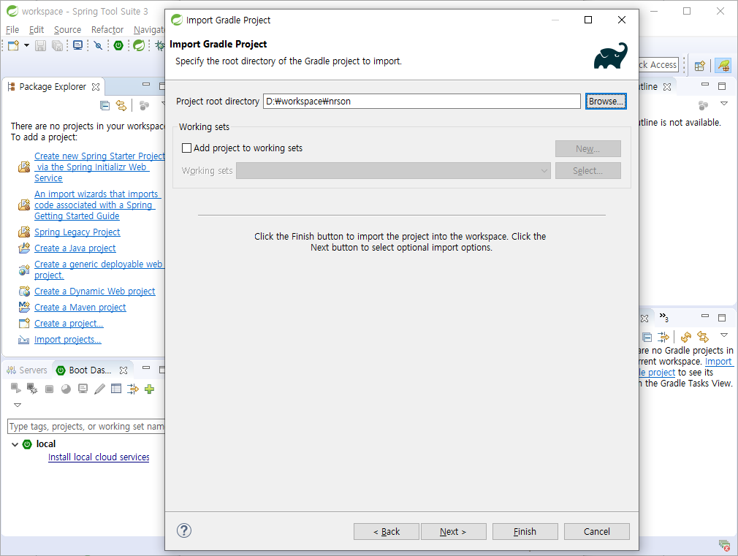Click Collapse All in Package Explorer
The image size is (738, 556).
[105, 105]
